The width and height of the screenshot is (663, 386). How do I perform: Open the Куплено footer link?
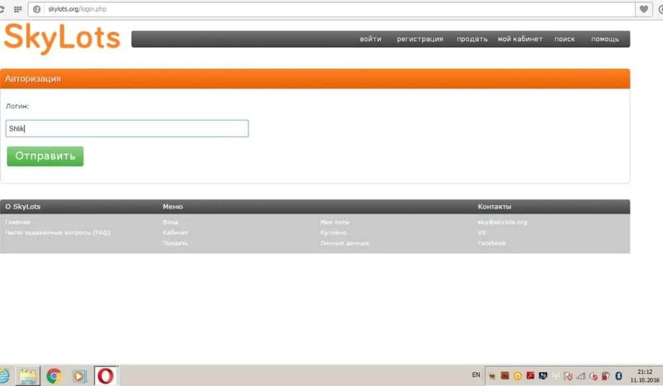click(333, 233)
